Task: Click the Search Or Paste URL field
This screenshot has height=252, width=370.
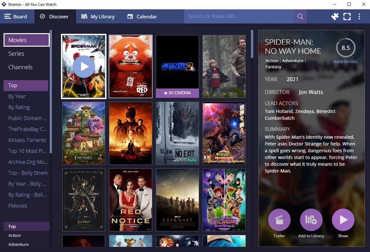Action: [x=239, y=16]
